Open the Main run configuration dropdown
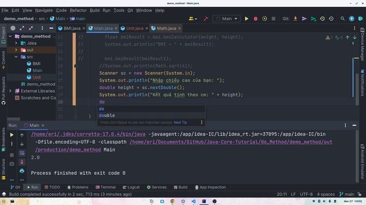Image resolution: width=366 pixels, height=205 pixels. pyautogui.click(x=226, y=19)
